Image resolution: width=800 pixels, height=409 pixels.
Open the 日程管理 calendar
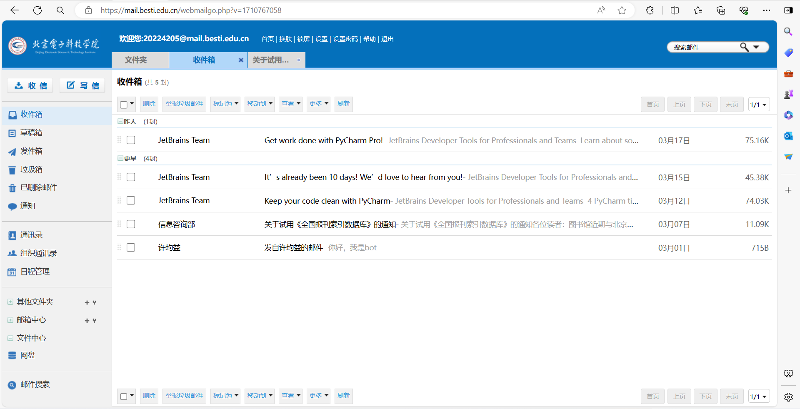click(x=35, y=272)
